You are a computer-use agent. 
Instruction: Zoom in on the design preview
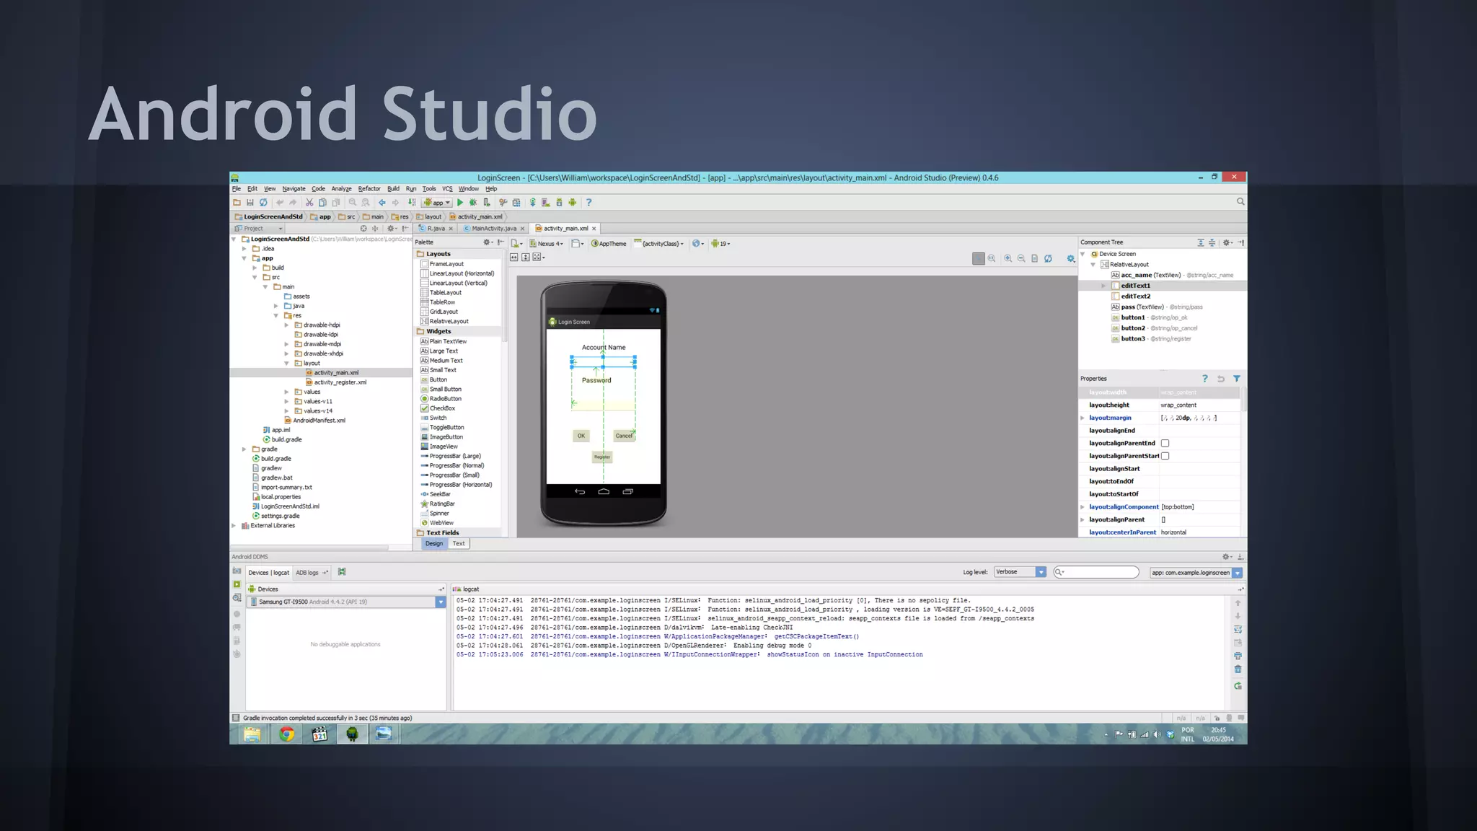click(1008, 258)
